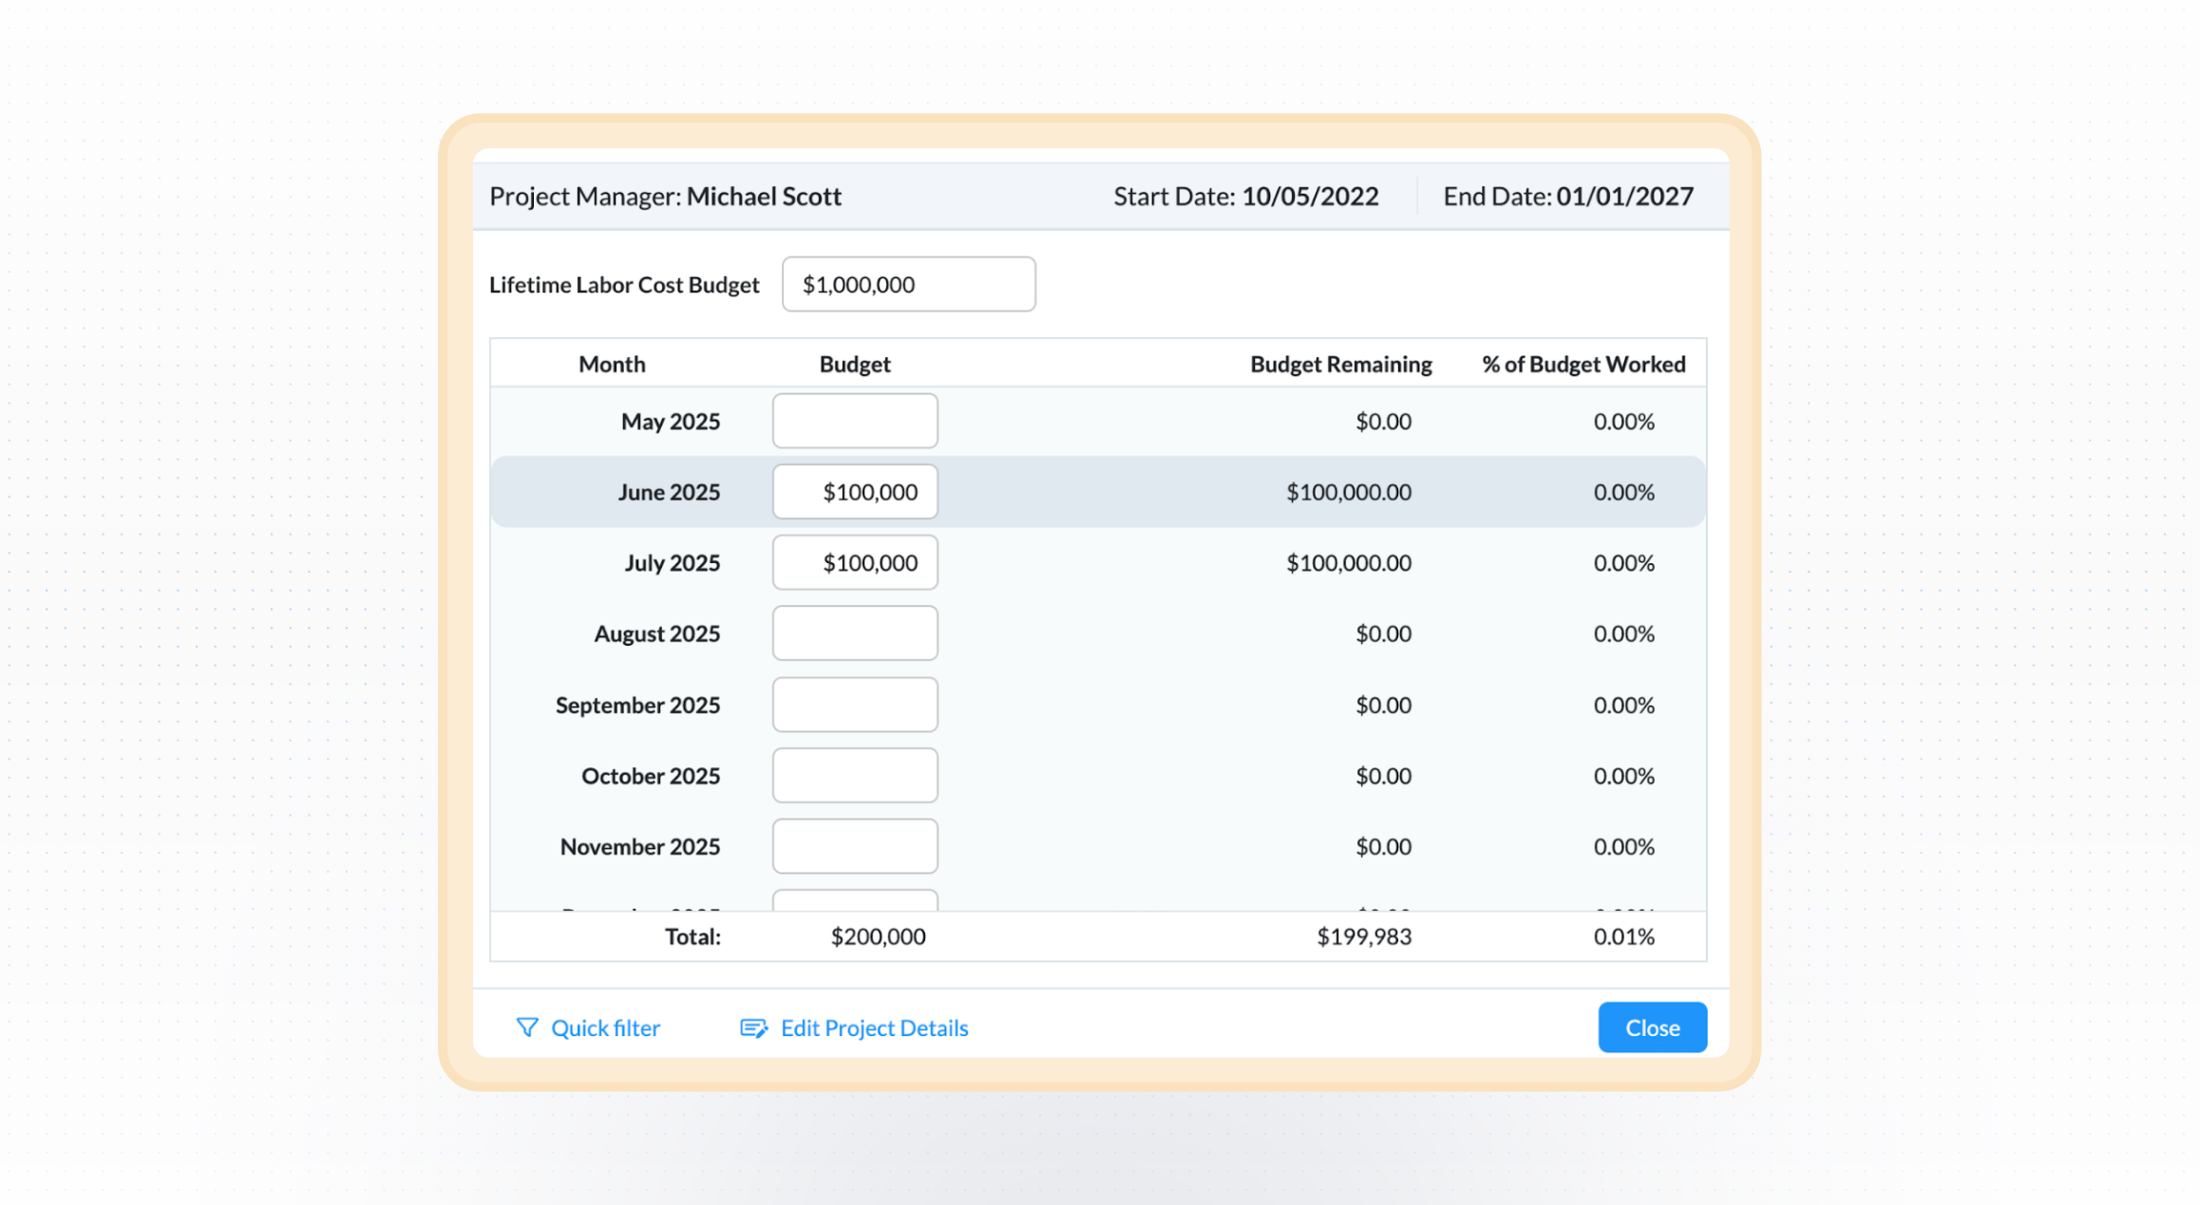
Task: Click the Edit Project Details pencil icon
Action: [x=753, y=1027]
